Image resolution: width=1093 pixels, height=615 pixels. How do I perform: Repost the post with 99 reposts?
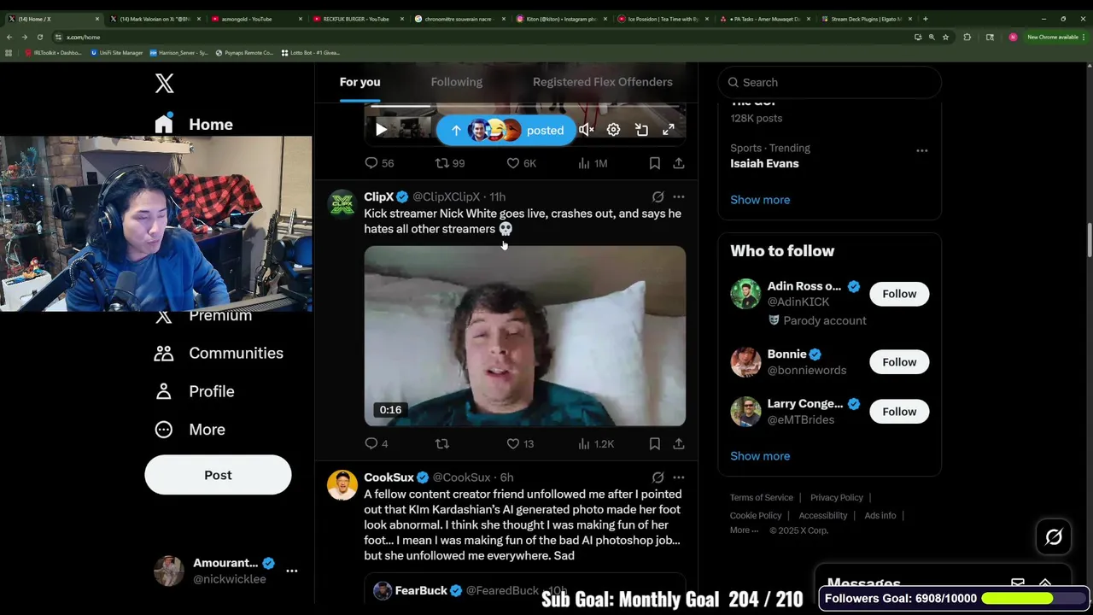click(450, 163)
